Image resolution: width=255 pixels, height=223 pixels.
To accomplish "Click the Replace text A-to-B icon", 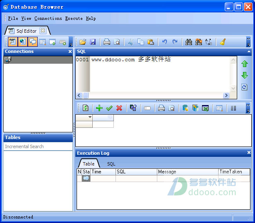I will coord(209,42).
